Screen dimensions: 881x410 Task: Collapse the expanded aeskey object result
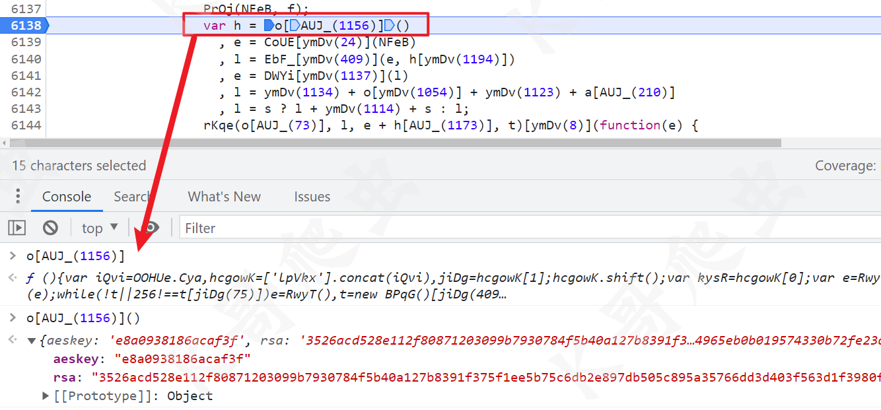[31, 341]
